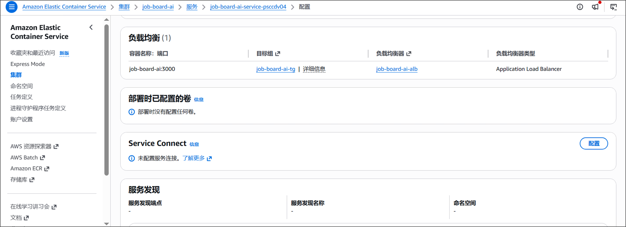The height and width of the screenshot is (227, 626).
Task: Show 详细信息 for the target group
Action: coord(314,69)
